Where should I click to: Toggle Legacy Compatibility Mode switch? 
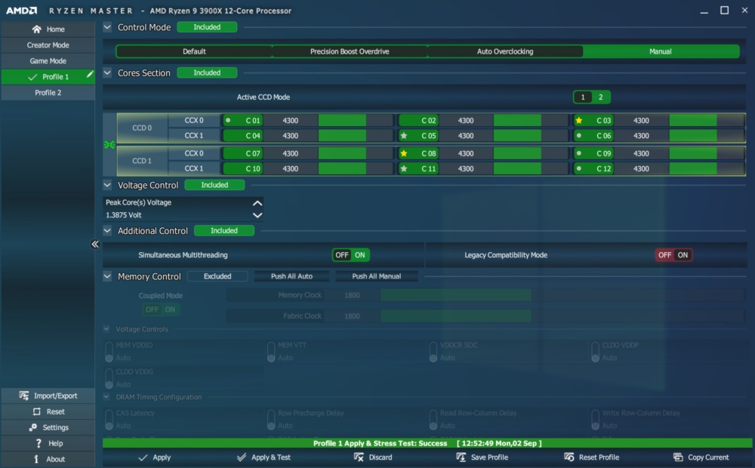click(673, 255)
